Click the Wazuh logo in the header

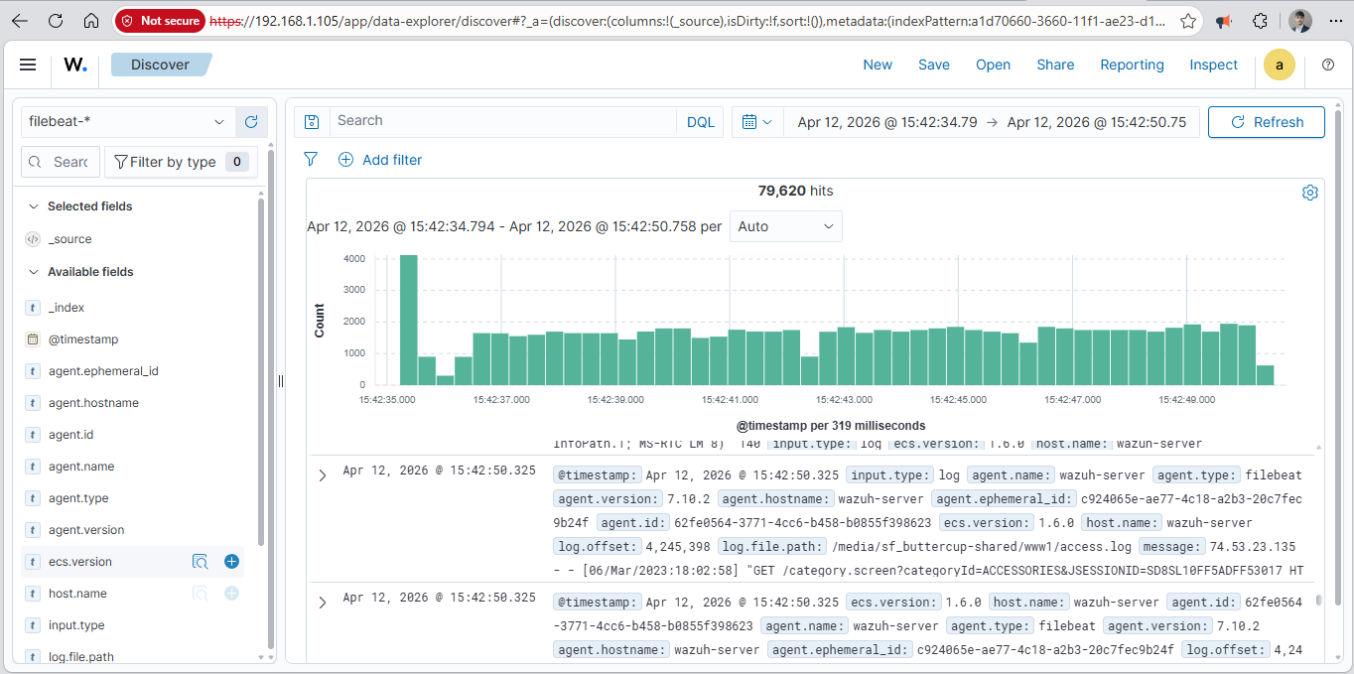coord(74,65)
